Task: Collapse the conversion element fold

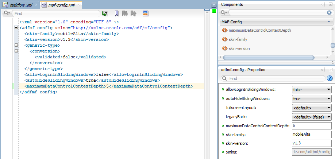Action: pos(16,51)
